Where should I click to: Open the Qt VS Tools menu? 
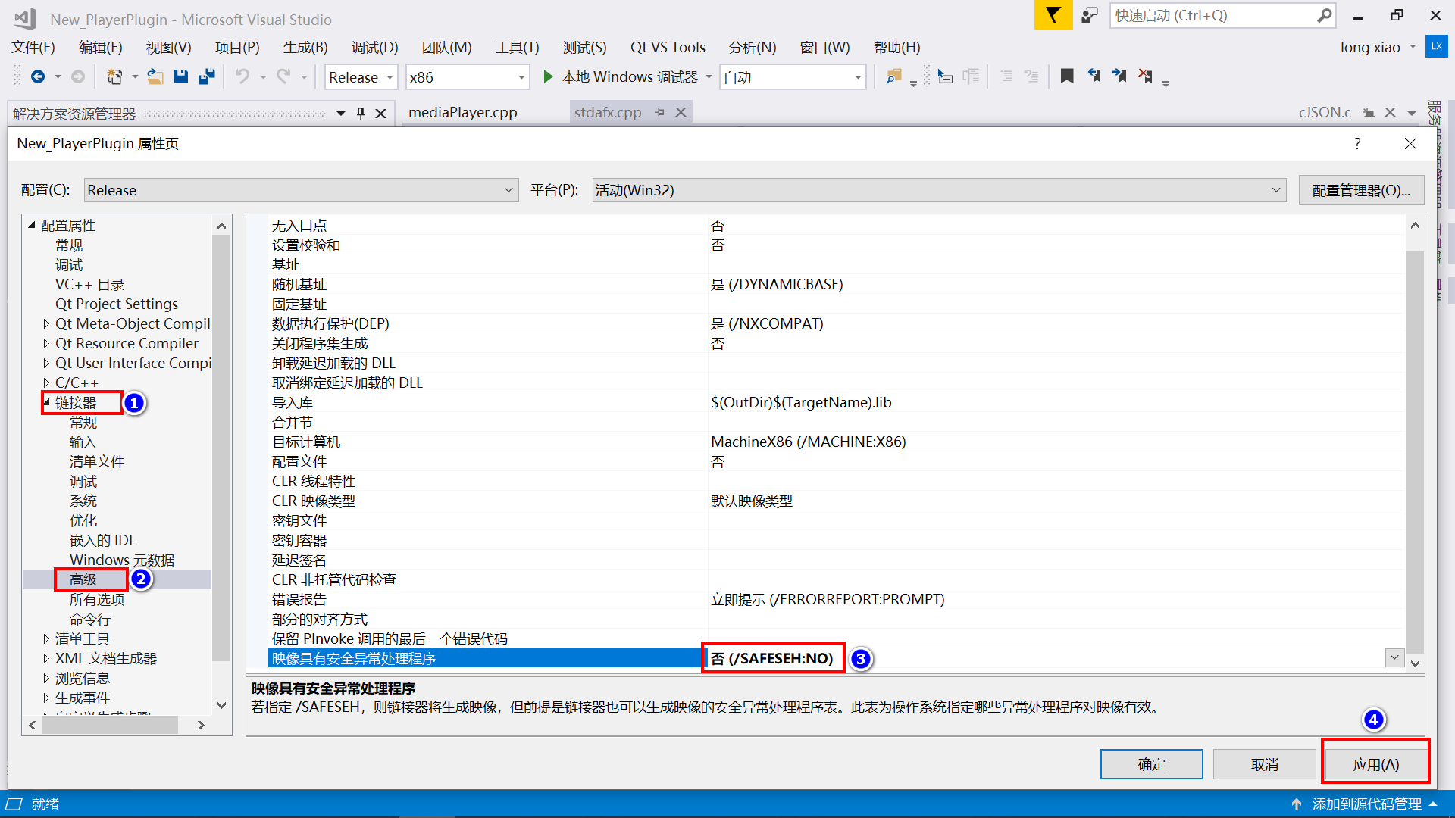667,47
